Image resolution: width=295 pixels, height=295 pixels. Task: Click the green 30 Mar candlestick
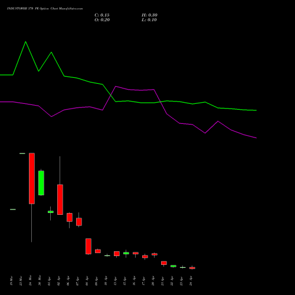point(41,183)
